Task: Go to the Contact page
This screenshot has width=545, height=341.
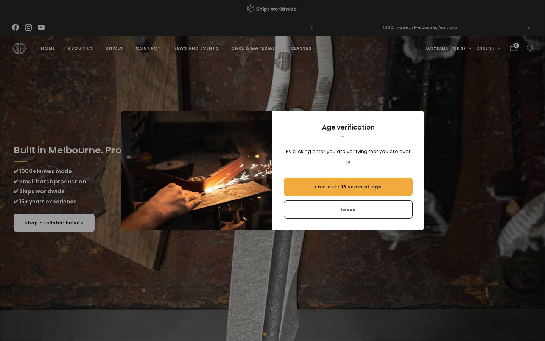Action: [148, 48]
